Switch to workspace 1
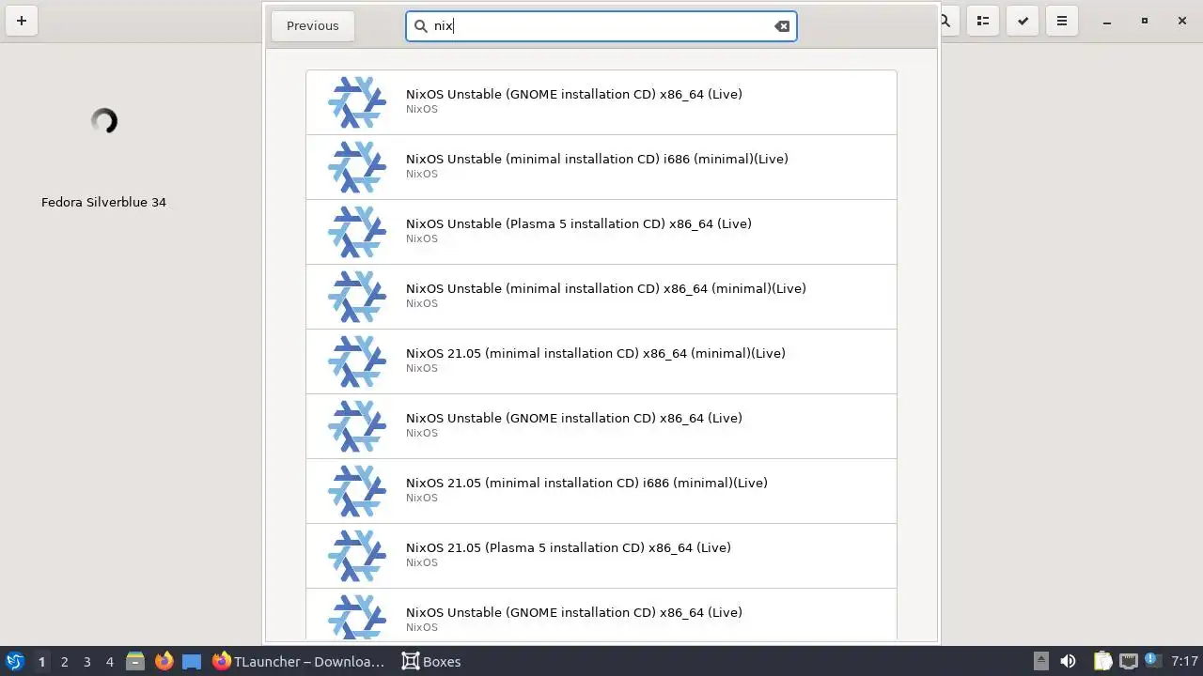This screenshot has width=1203, height=676. point(41,662)
